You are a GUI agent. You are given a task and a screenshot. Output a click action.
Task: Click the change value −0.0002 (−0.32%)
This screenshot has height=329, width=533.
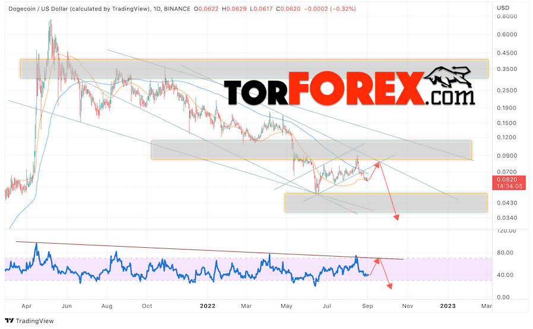click(330, 9)
